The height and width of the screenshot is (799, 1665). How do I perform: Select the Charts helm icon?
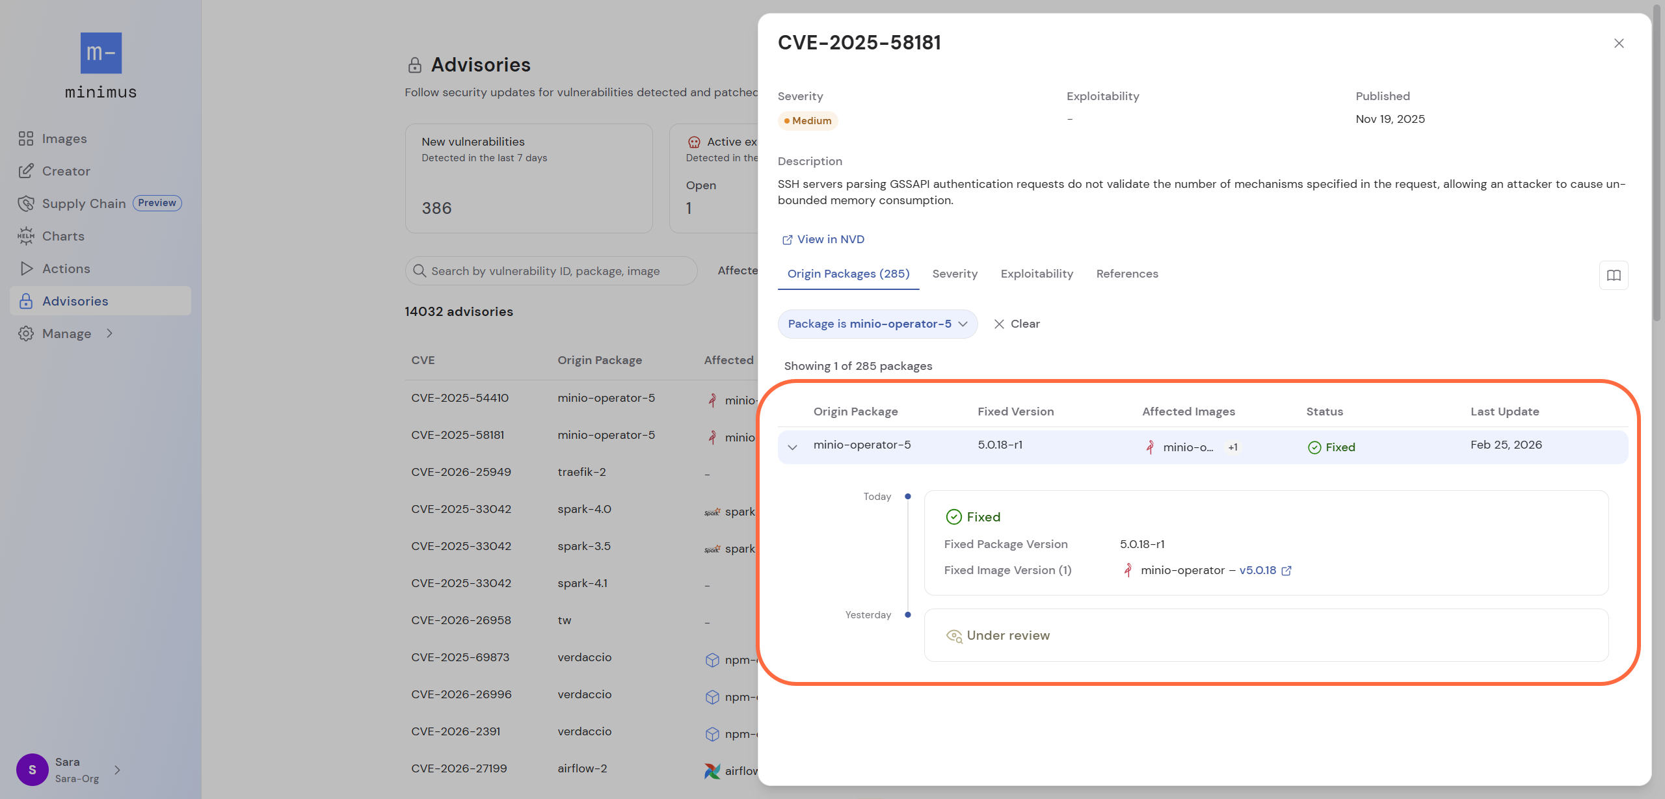click(26, 236)
